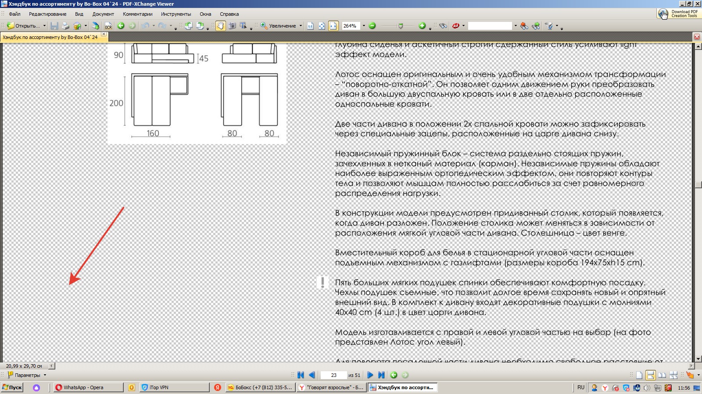
Task: Open the Редактирование menu
Action: coord(47,14)
